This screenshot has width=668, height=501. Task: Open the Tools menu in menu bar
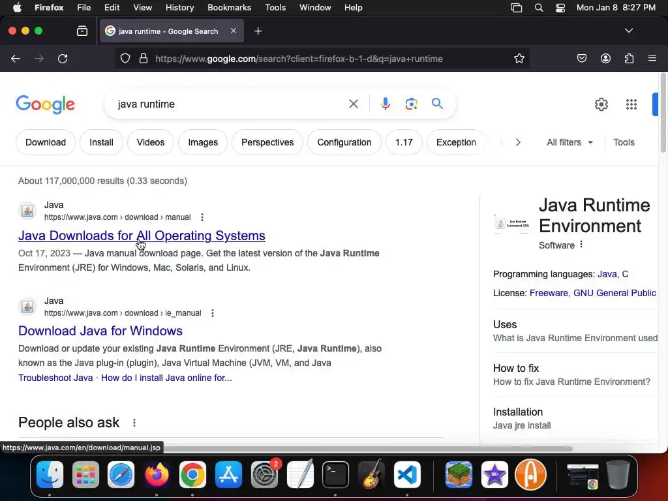275,8
